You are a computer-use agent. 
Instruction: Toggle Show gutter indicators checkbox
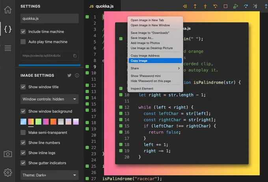tap(23, 163)
